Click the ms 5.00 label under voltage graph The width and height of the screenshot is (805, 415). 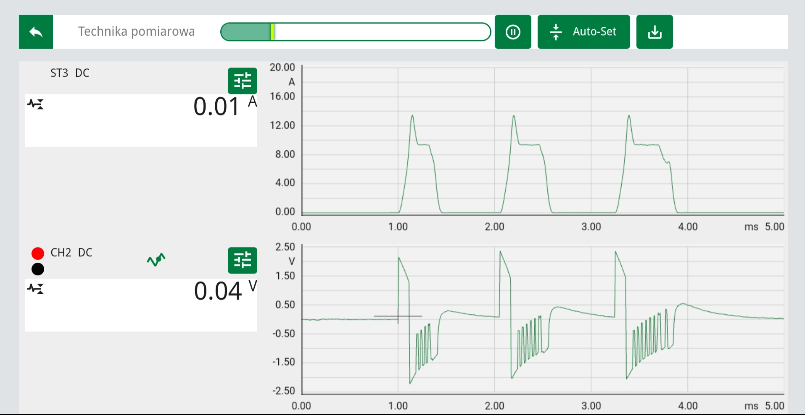pos(764,406)
